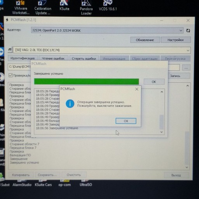This screenshot has height=199, width=199.
Task: Select Стирание области 7 log line
Action: [x=24, y=144]
